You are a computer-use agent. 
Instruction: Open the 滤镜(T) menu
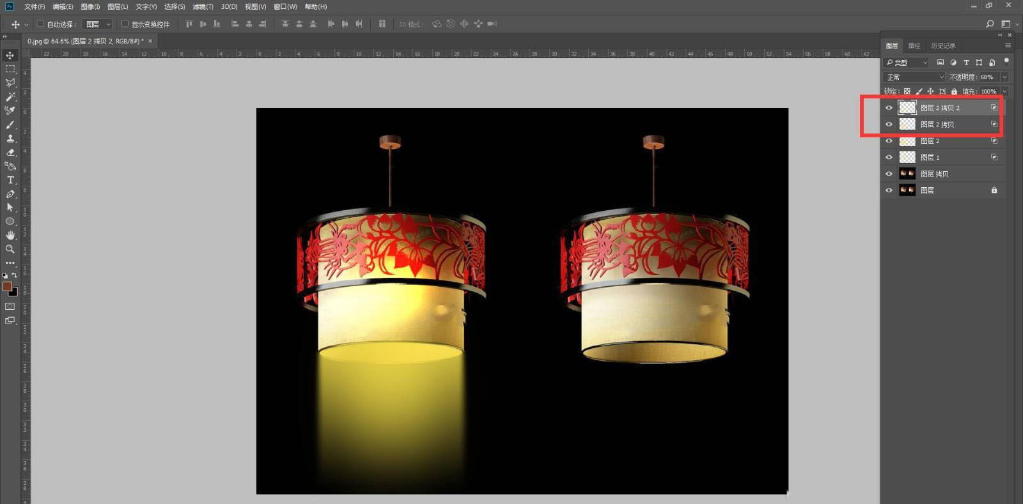(203, 6)
